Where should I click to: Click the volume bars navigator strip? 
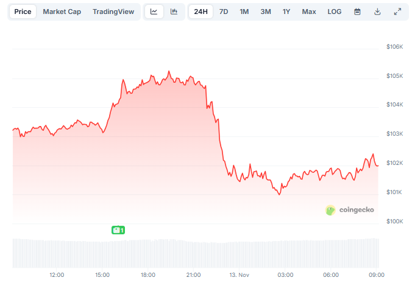pyautogui.click(x=195, y=252)
